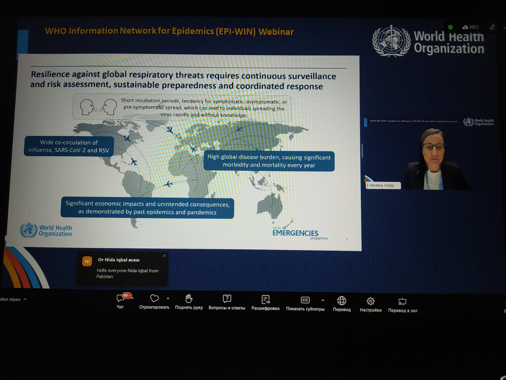Expand the audio settings chevron

point(25,299)
